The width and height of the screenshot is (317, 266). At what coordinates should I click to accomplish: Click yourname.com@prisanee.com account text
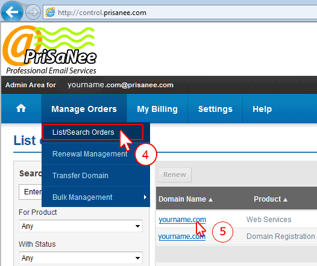click(x=121, y=85)
